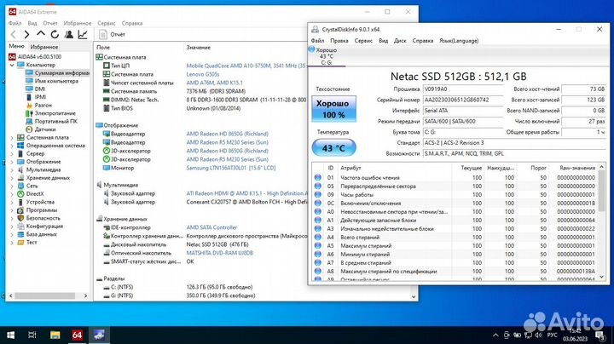Expand the Сеть tree node
The width and height of the screenshot is (614, 344).
12,186
